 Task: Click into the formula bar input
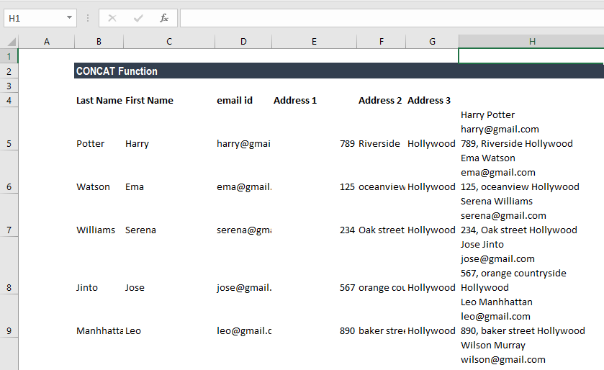[392, 18]
